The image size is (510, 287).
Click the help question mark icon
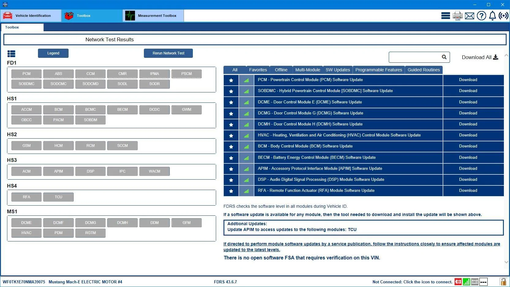(x=481, y=16)
